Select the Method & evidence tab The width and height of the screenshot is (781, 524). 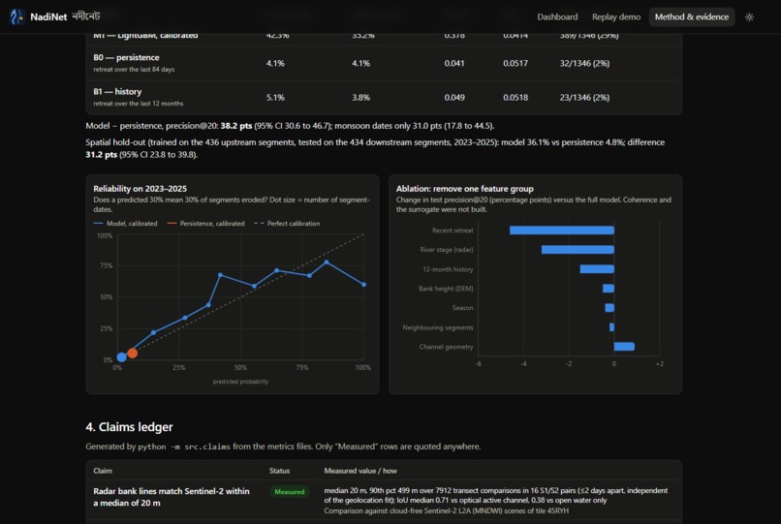(691, 16)
